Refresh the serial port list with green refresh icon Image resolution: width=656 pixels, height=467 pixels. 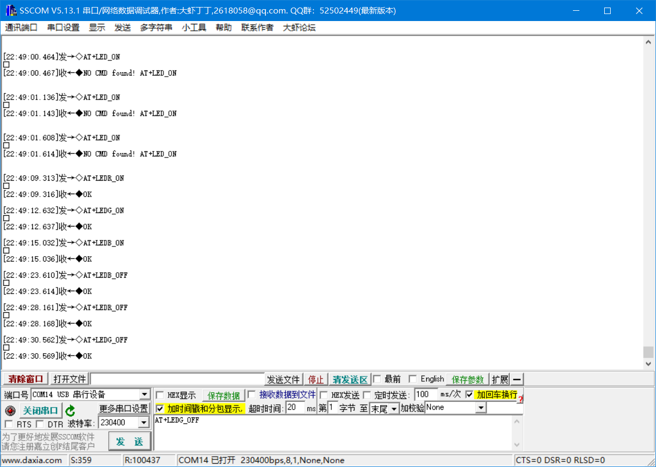pos(69,410)
